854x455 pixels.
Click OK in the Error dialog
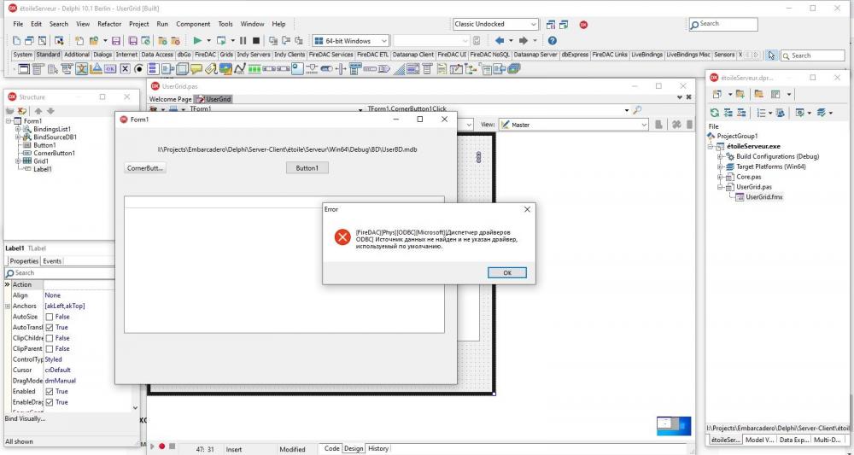507,272
